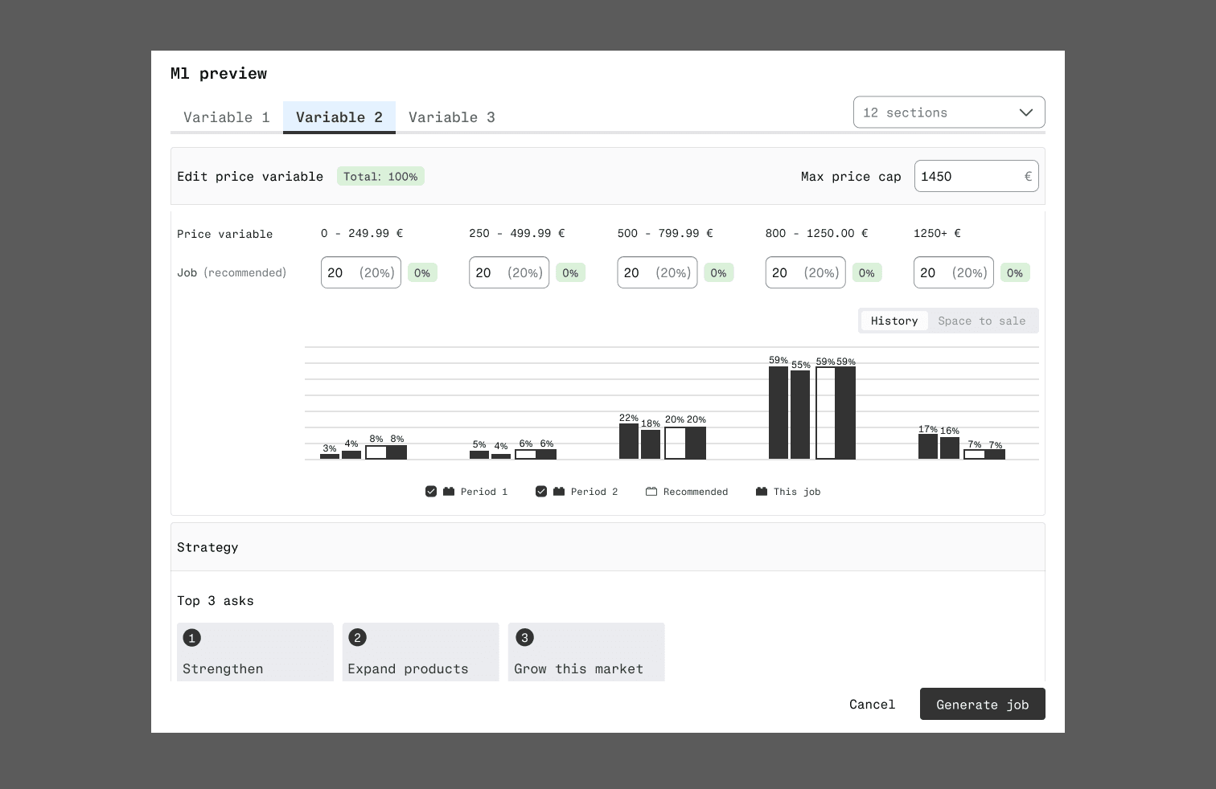Click the This job legend icon
Screen dimensions: 1216x789
[762, 492]
